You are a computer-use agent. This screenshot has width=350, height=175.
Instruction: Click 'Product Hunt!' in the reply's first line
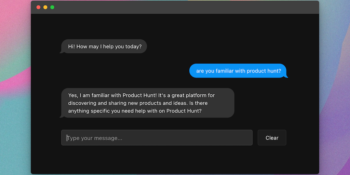(x=139, y=95)
